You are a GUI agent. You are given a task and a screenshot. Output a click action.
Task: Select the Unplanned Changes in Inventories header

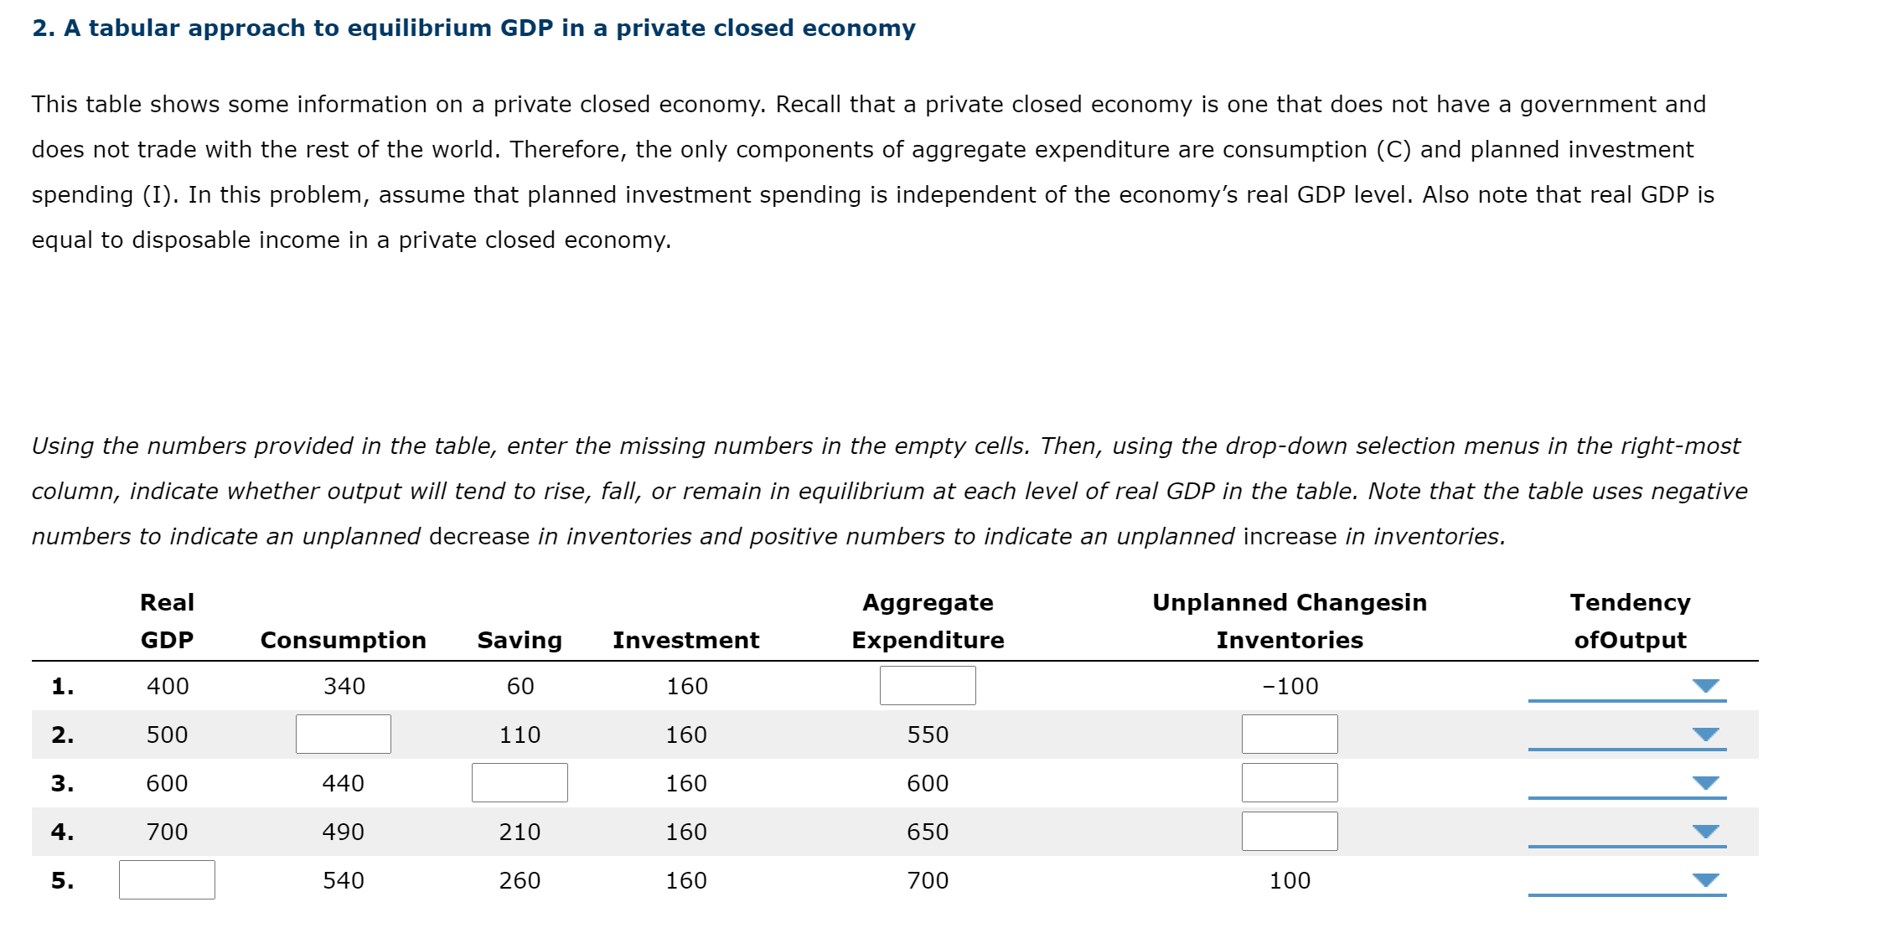[x=1290, y=620]
